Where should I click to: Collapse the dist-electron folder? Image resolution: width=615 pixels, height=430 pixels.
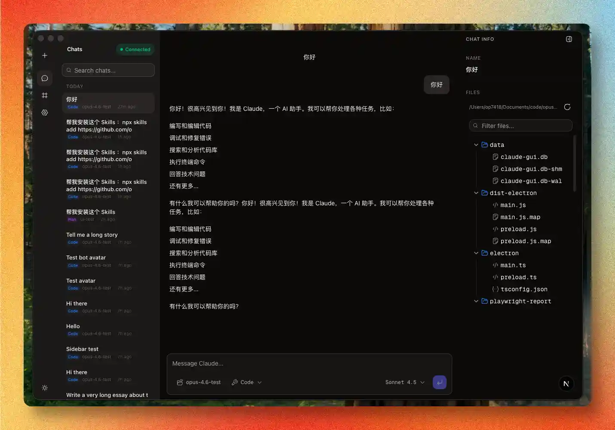(x=476, y=193)
